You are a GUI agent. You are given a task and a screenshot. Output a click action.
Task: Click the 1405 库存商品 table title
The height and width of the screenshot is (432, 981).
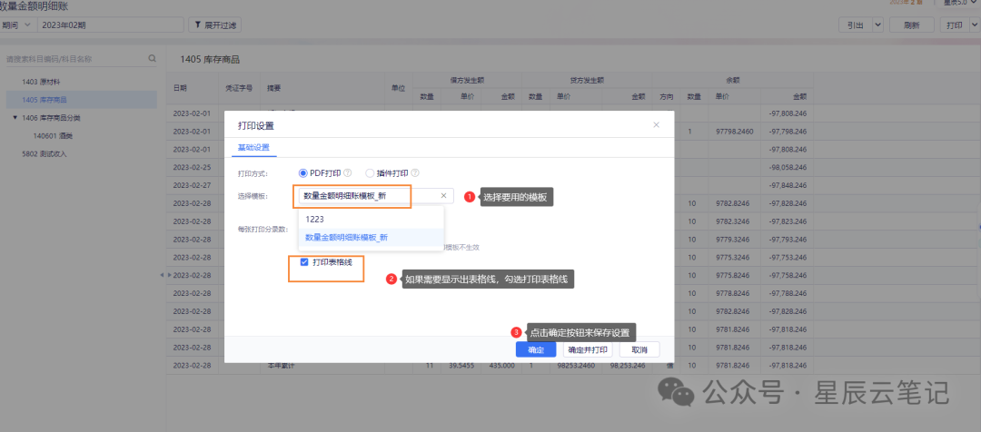click(210, 60)
